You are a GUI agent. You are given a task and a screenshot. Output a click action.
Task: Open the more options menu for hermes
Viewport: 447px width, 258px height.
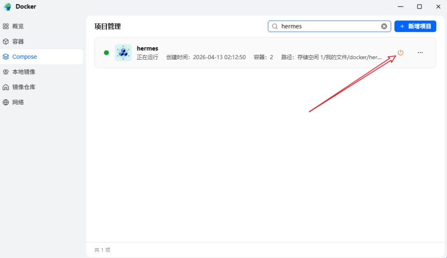(x=420, y=53)
